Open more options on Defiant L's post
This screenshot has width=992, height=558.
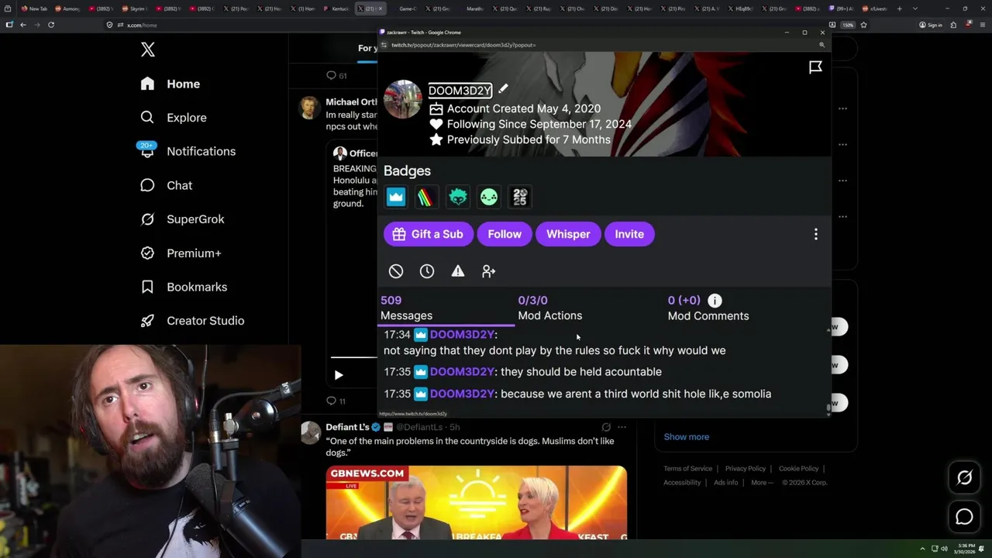622,427
